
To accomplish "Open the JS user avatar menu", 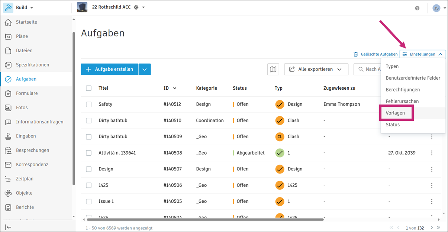I will [436, 8].
